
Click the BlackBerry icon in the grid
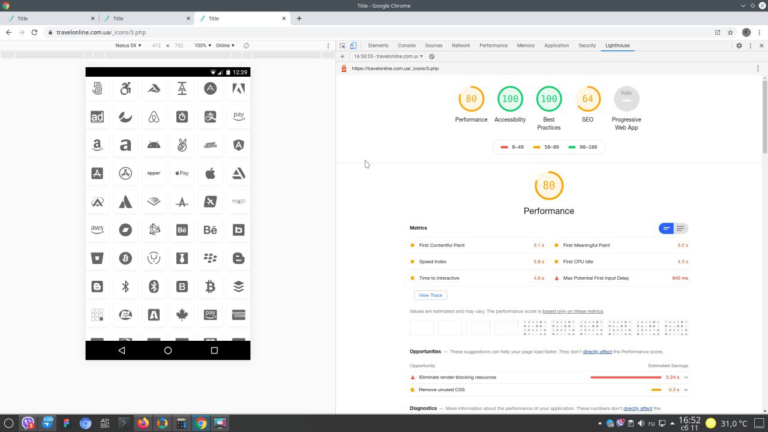(x=210, y=259)
